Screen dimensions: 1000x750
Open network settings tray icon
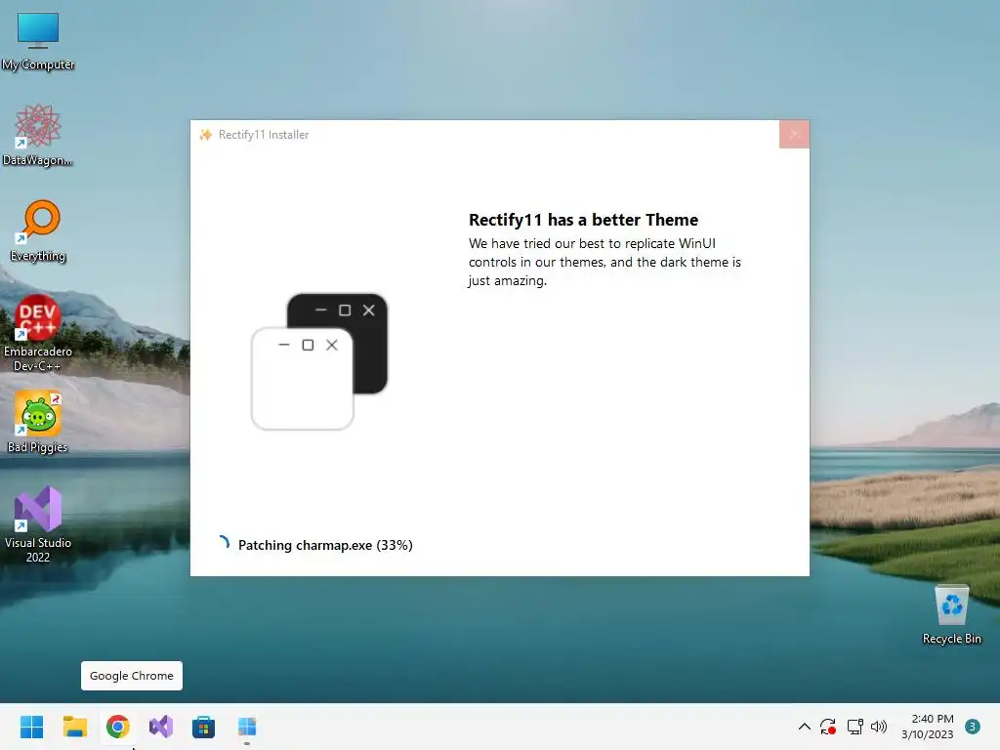pyautogui.click(x=854, y=727)
